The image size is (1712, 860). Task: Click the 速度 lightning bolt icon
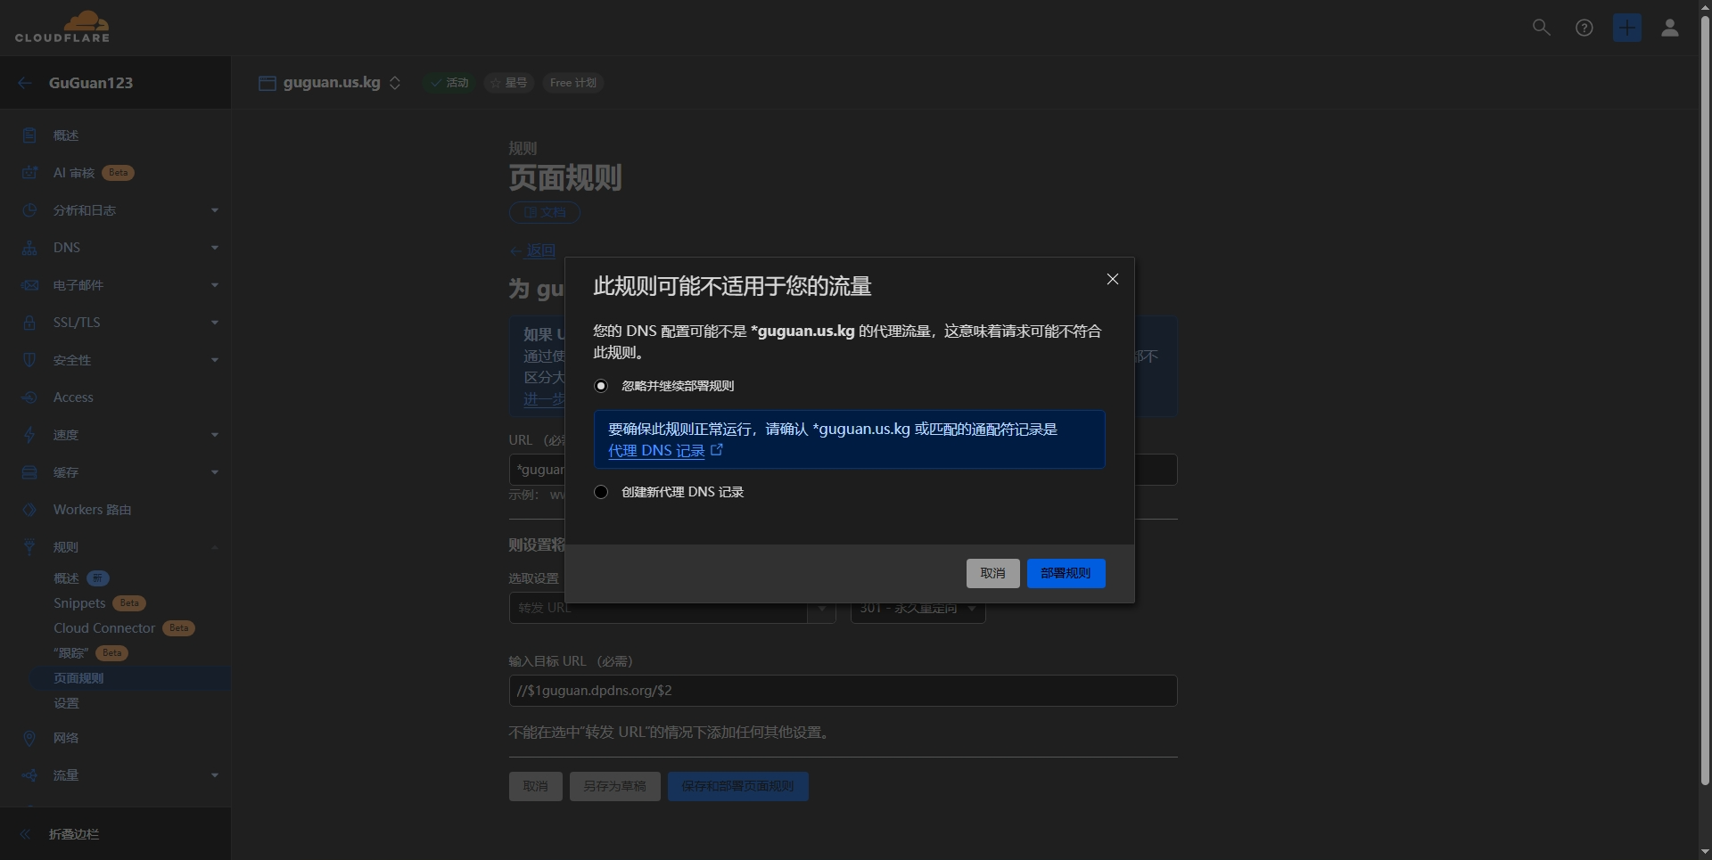tap(29, 435)
